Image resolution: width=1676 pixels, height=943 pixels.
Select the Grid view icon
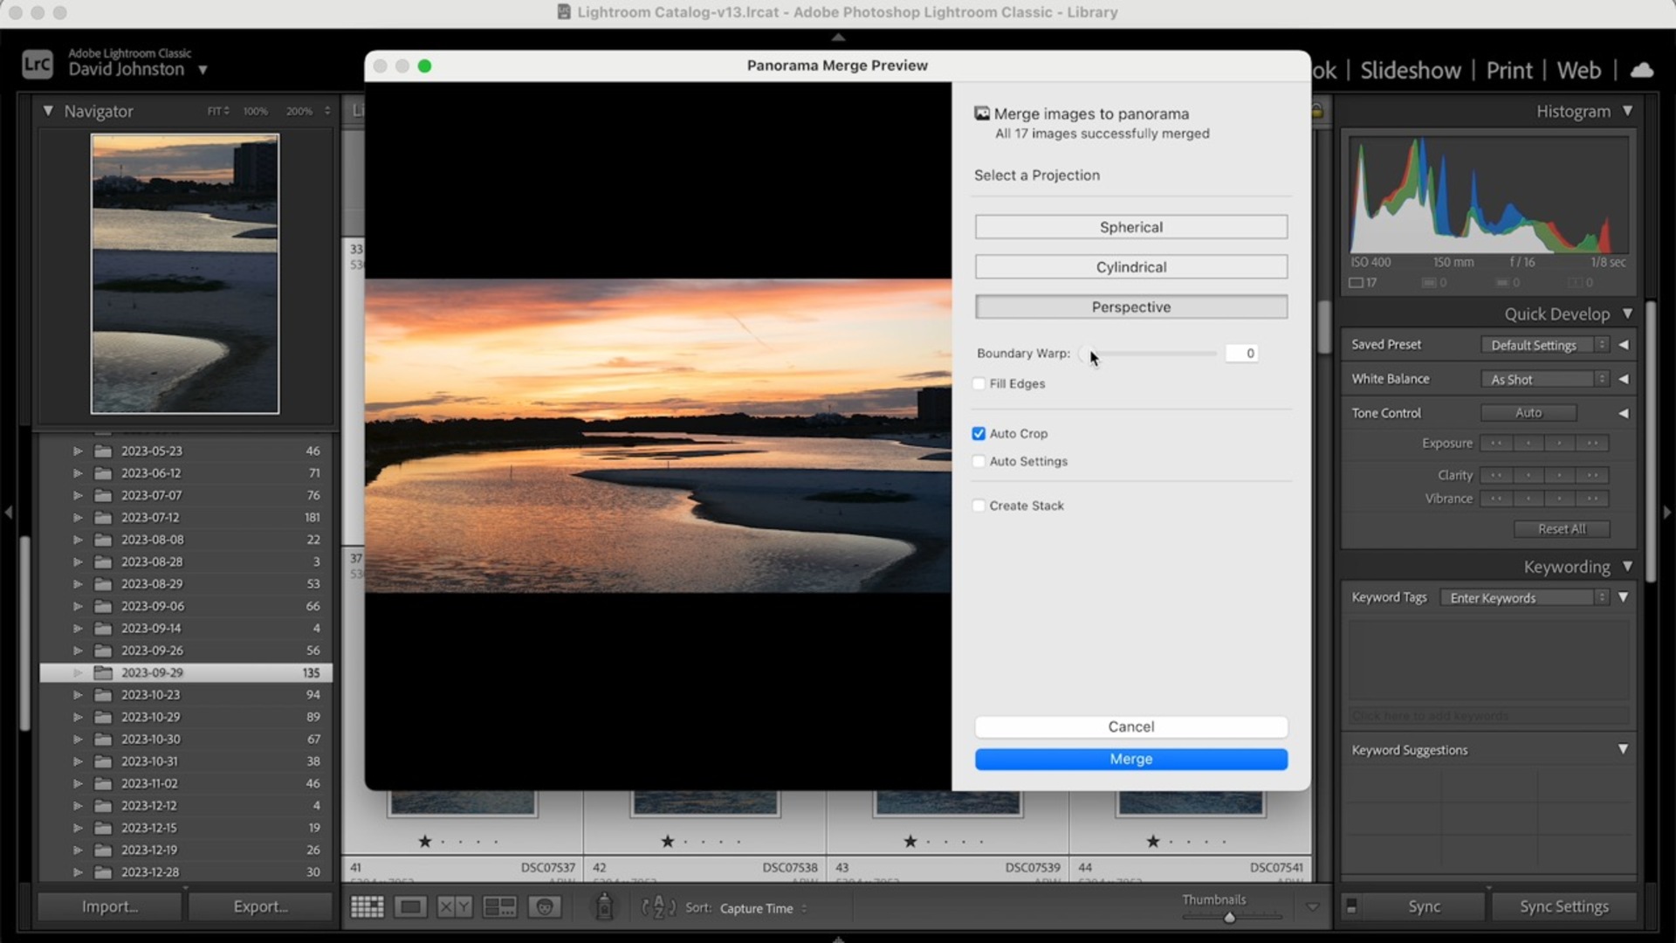click(367, 906)
